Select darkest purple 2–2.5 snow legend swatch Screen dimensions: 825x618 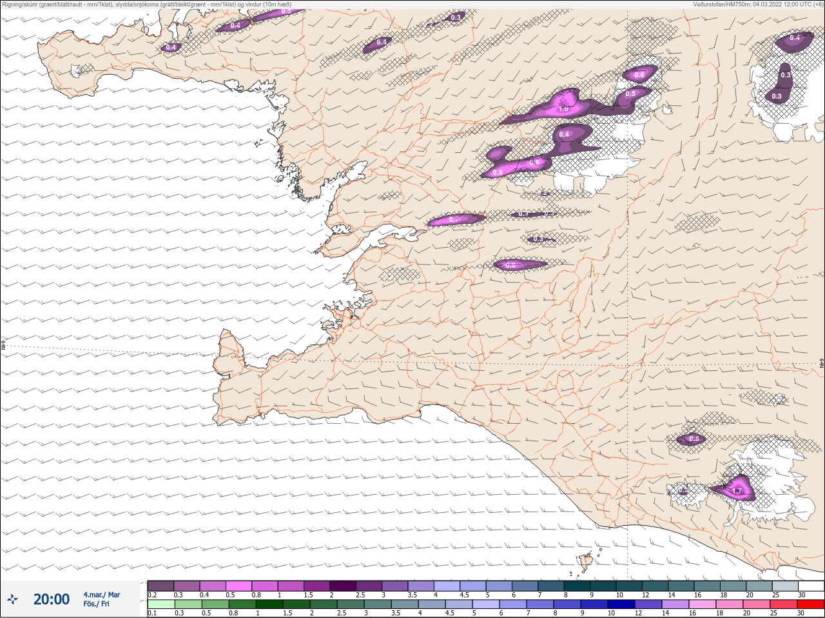[343, 586]
